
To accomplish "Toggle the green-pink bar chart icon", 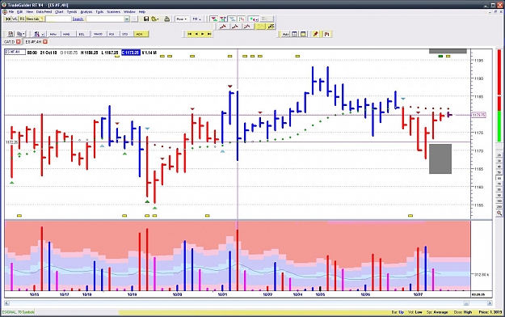I will (242, 19).
